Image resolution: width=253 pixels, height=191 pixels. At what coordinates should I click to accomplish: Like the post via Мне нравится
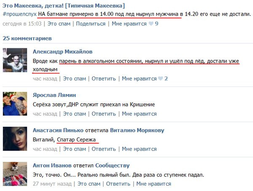click(x=129, y=24)
